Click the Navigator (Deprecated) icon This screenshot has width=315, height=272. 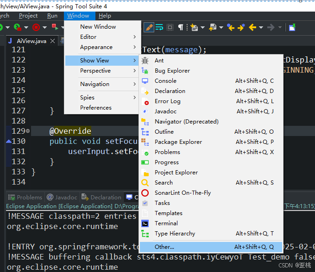click(x=145, y=122)
